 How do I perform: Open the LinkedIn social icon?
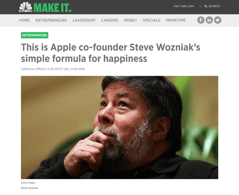pyautogui.click(x=209, y=20)
